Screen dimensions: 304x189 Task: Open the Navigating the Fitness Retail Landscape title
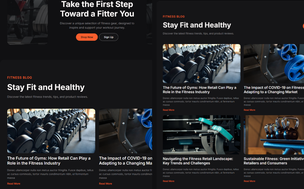[198, 161]
